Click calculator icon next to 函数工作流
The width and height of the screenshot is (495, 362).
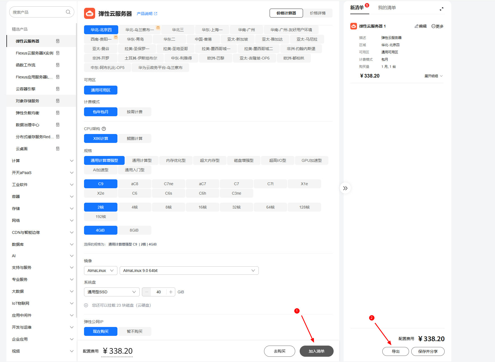[58, 65]
